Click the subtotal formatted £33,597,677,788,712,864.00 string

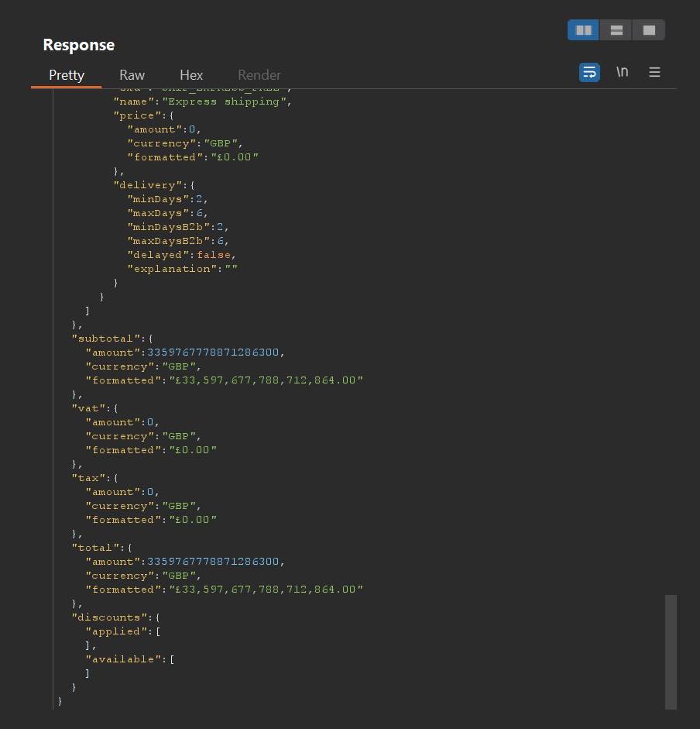click(266, 380)
